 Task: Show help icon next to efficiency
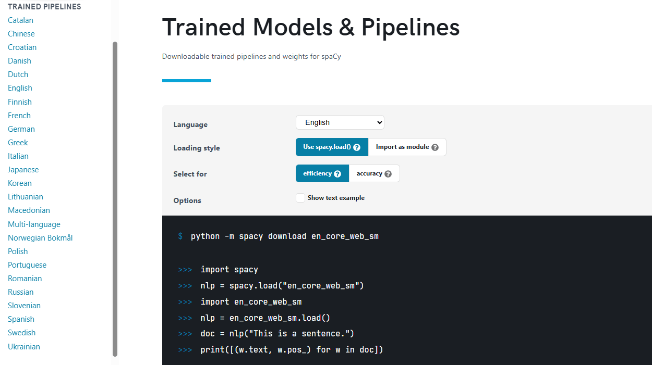click(337, 174)
